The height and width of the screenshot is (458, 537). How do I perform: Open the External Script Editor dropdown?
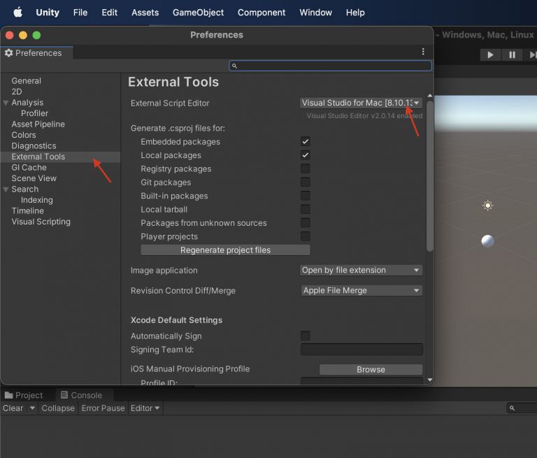pos(361,103)
